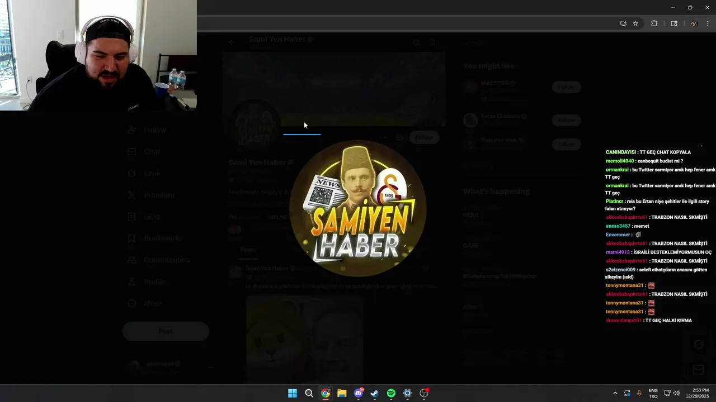
Task: Click mami4913 chat message
Action: tap(658, 252)
